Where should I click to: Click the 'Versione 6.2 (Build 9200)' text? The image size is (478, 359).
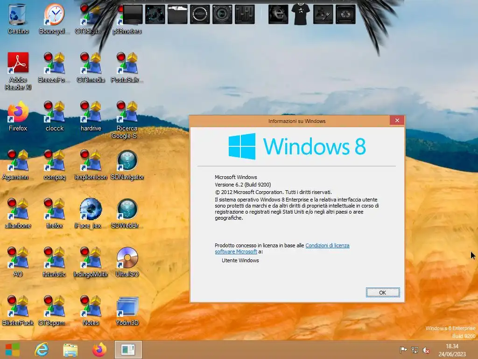coord(243,185)
